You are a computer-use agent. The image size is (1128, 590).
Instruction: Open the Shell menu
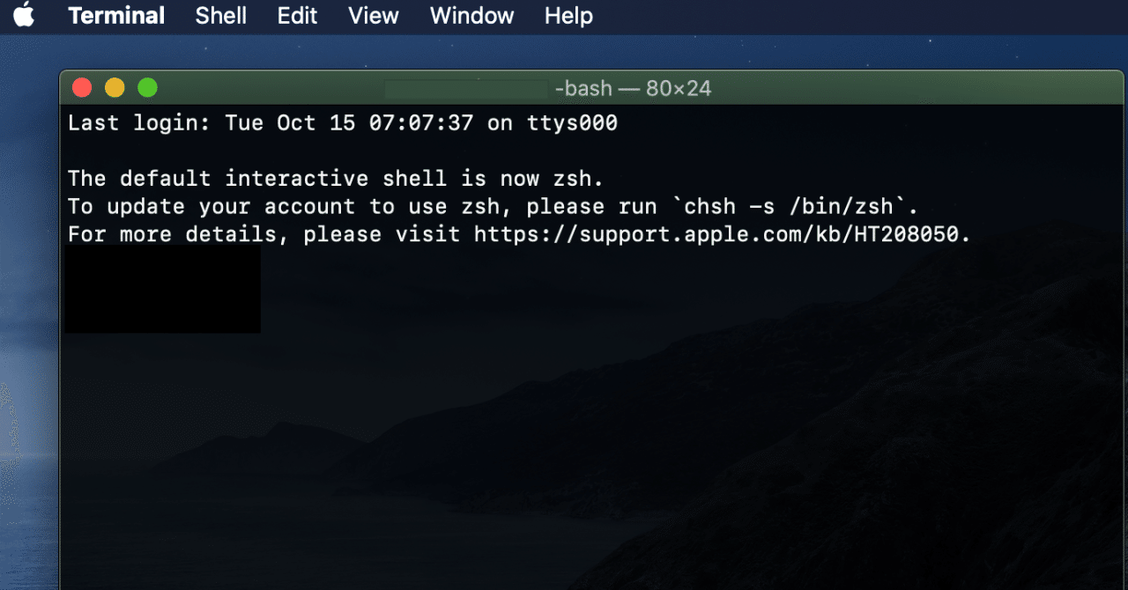click(221, 16)
